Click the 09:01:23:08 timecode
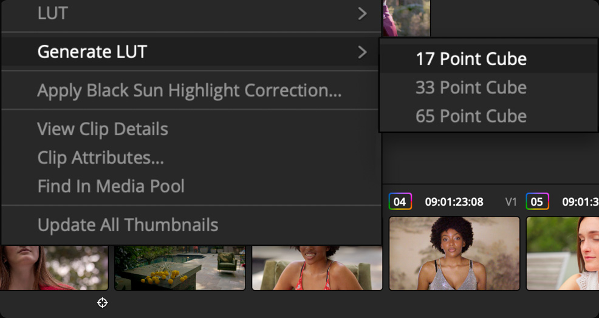The width and height of the screenshot is (599, 318). pos(454,201)
